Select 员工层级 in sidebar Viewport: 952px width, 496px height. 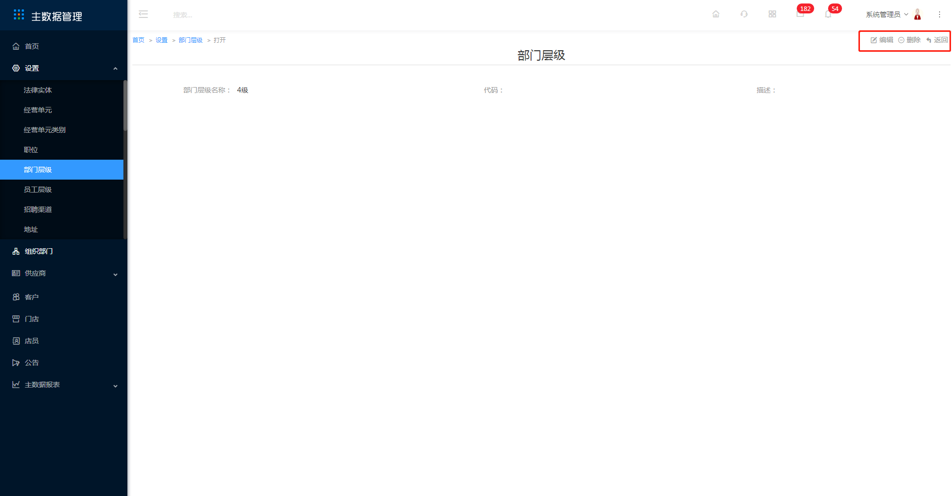click(62, 190)
